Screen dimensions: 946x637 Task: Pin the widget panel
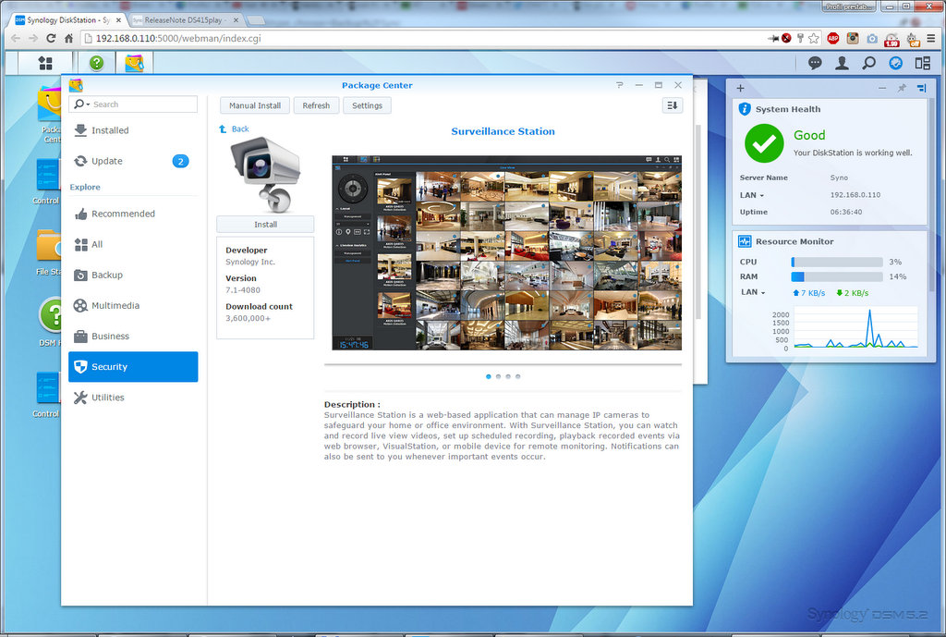pyautogui.click(x=902, y=88)
